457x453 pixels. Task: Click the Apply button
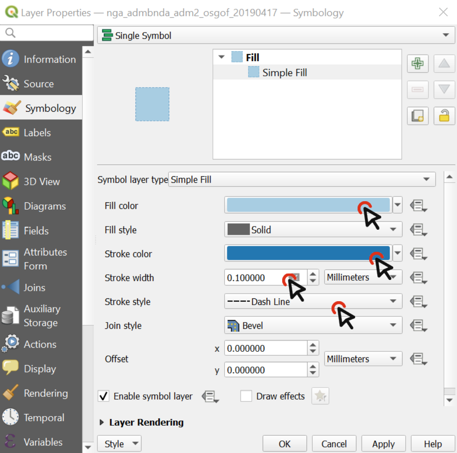coord(383,444)
